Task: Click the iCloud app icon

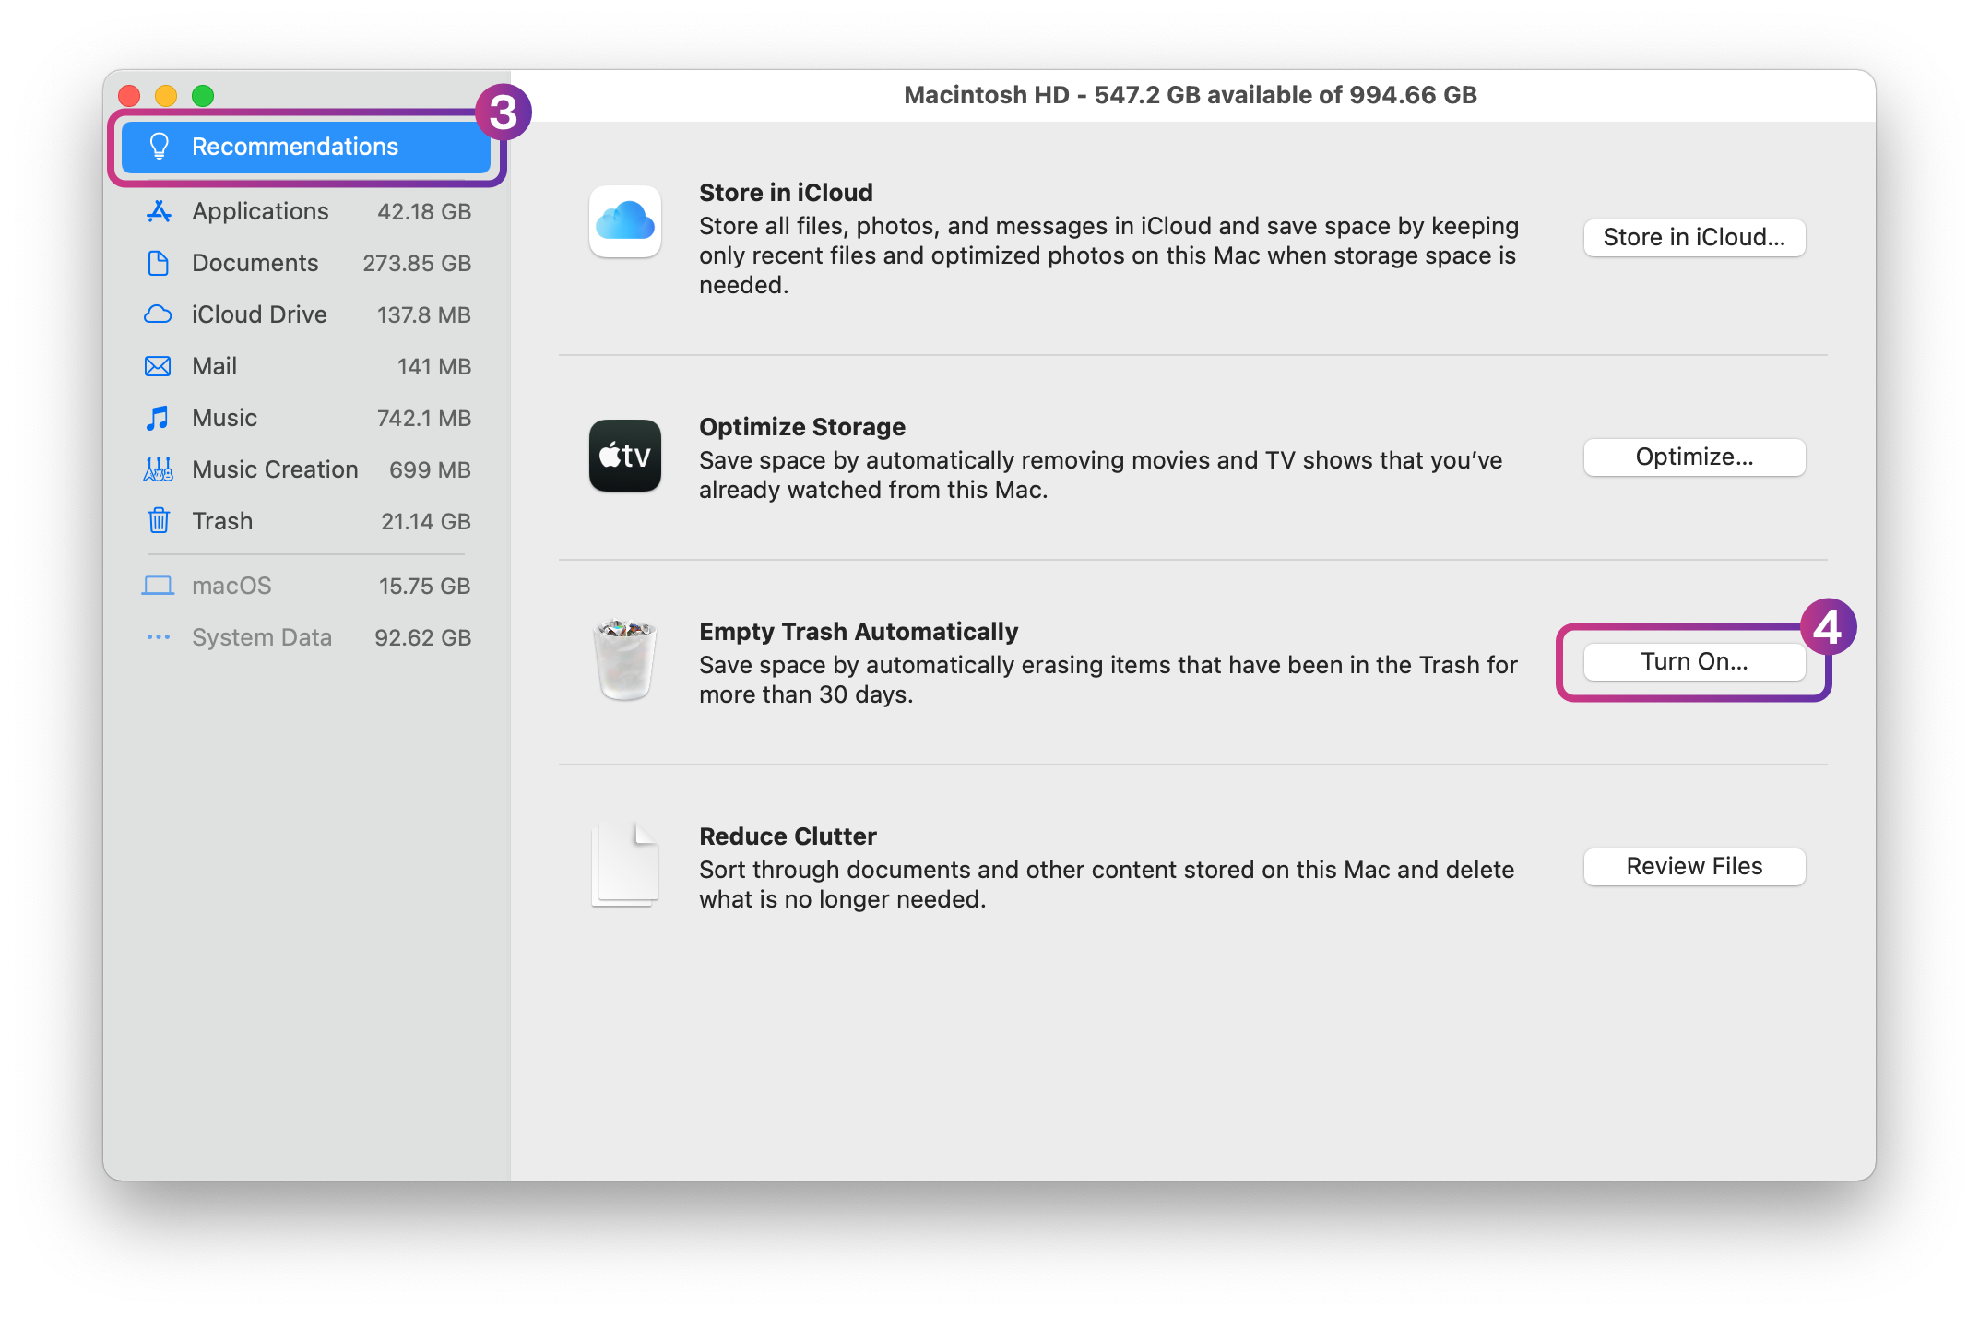Action: point(625,221)
